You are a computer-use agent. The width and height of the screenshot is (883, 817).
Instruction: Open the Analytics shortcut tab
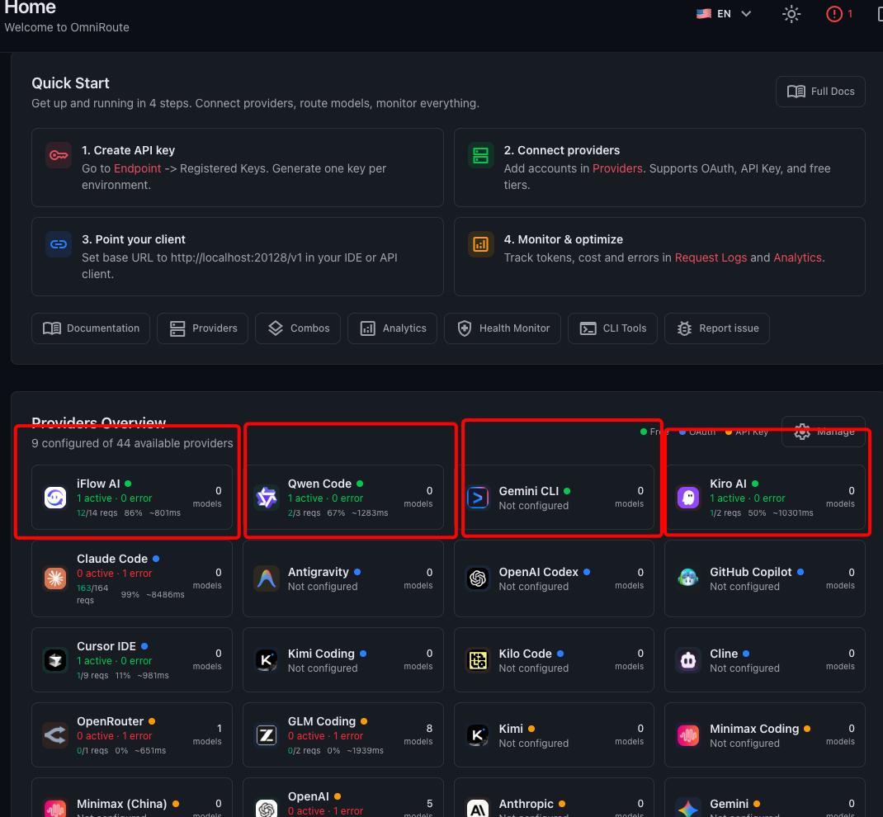(393, 328)
